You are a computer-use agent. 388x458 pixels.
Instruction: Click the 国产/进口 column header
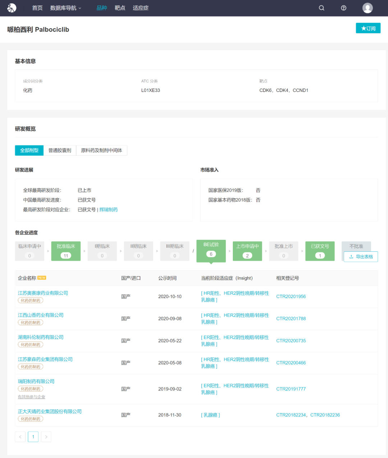pos(131,278)
